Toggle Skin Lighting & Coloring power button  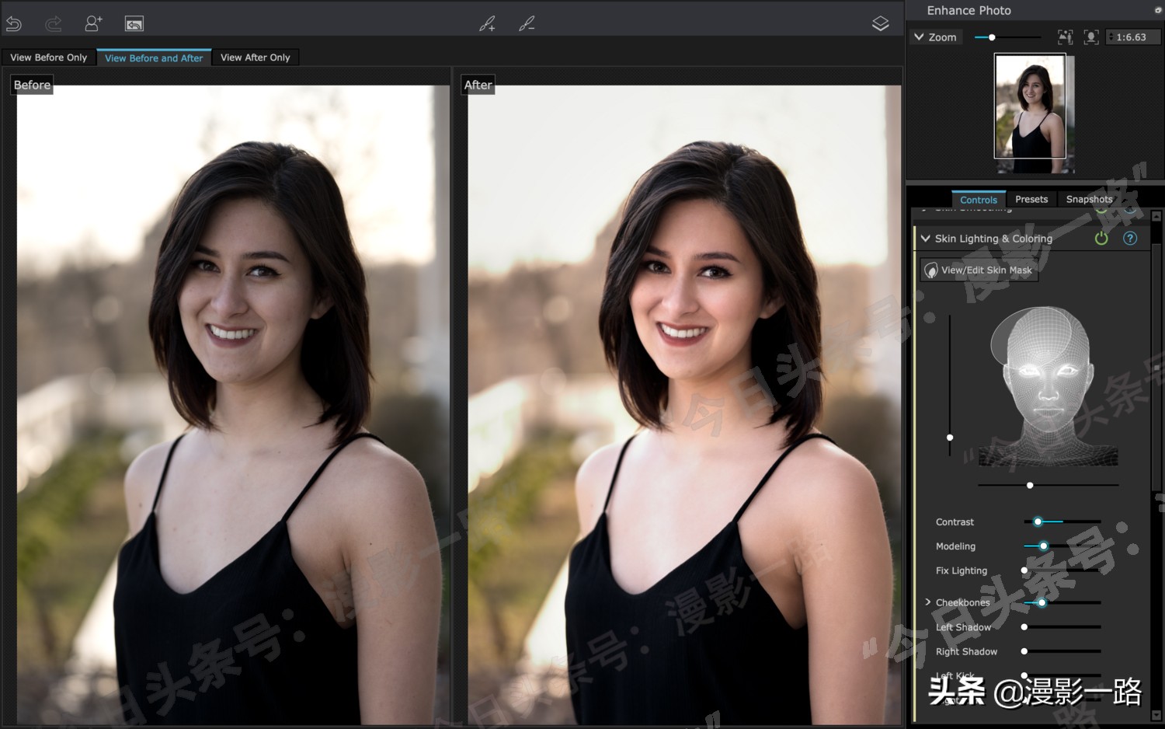[1101, 239]
